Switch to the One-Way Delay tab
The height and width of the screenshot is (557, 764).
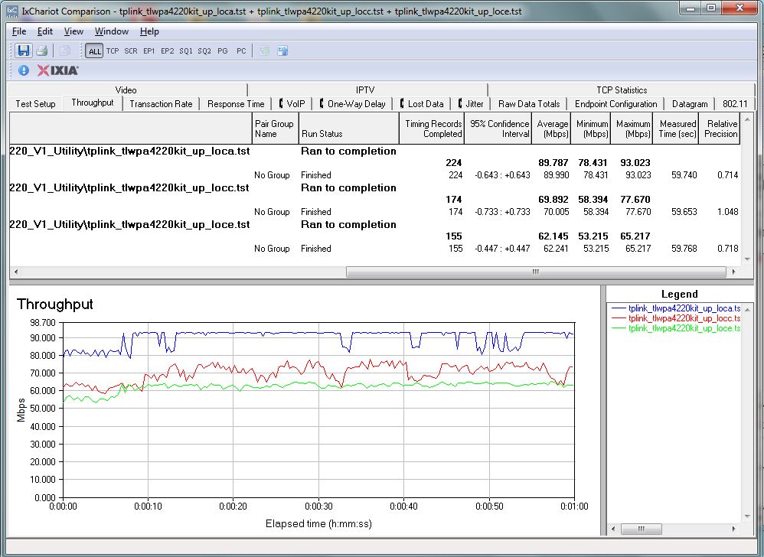[x=352, y=104]
